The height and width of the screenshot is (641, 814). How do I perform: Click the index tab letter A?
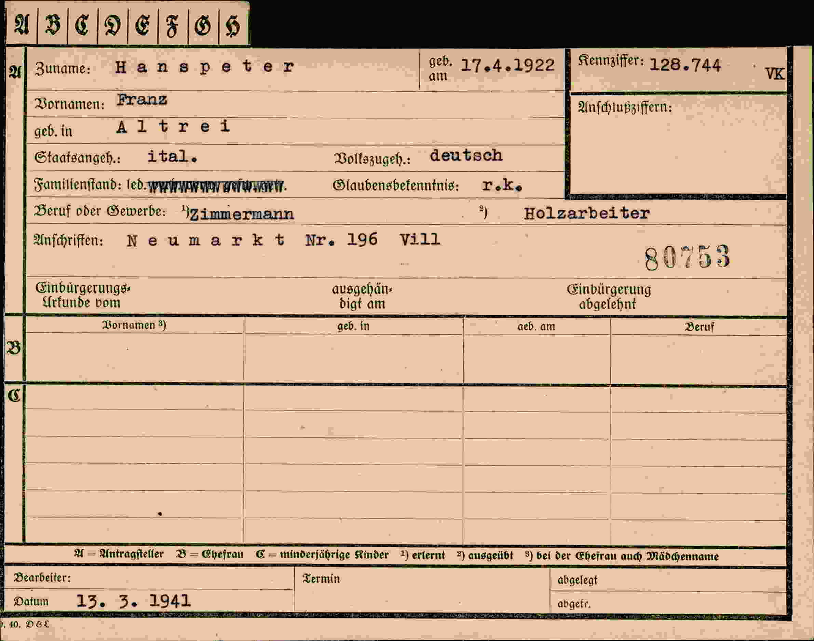[x=22, y=25]
